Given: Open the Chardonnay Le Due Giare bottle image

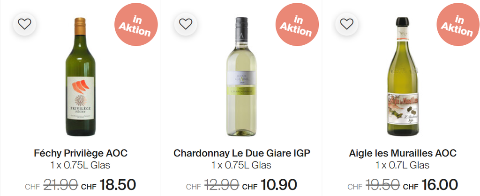Looking at the screenshot, I should coord(242,77).
